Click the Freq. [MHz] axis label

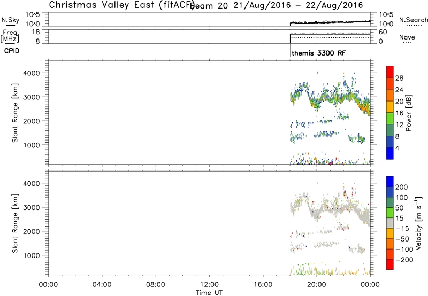coord(11,36)
